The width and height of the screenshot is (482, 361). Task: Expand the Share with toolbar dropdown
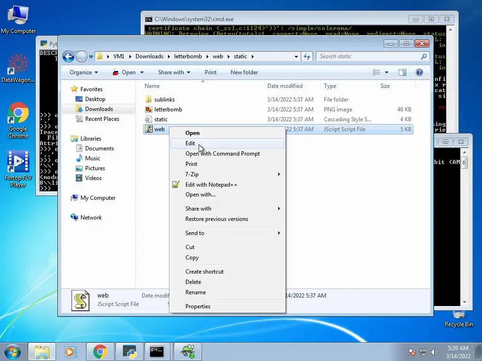174,72
